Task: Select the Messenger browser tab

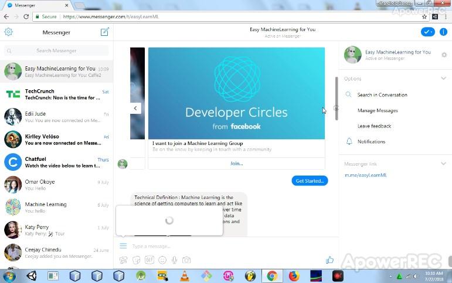Action: coord(38,5)
